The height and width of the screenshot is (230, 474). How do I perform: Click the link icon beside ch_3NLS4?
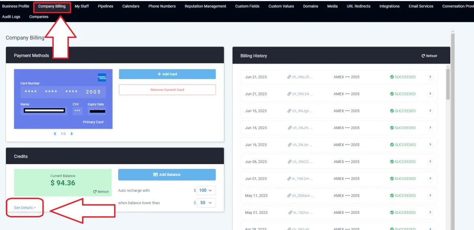coord(289,94)
